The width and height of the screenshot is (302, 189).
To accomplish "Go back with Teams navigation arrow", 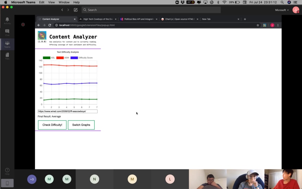I will click(62, 10).
